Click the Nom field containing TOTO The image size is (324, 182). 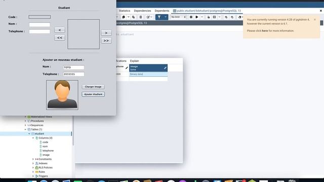74,67
